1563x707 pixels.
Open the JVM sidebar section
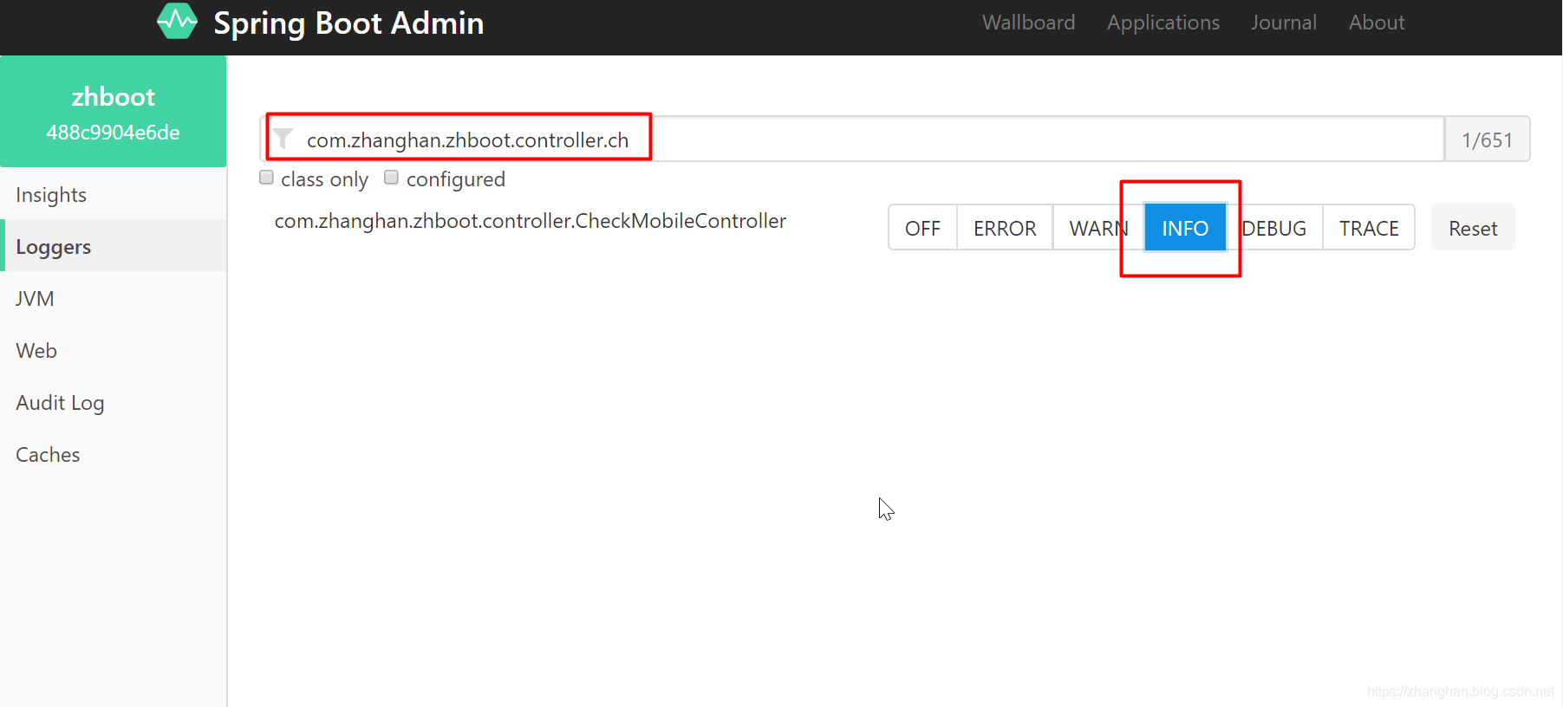[x=114, y=299]
